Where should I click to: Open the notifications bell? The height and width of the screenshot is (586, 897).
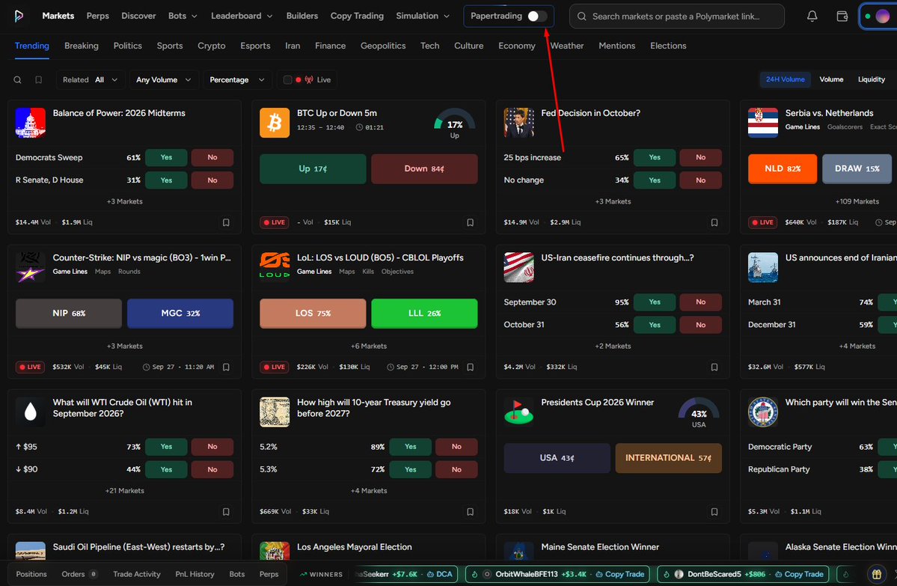click(812, 16)
